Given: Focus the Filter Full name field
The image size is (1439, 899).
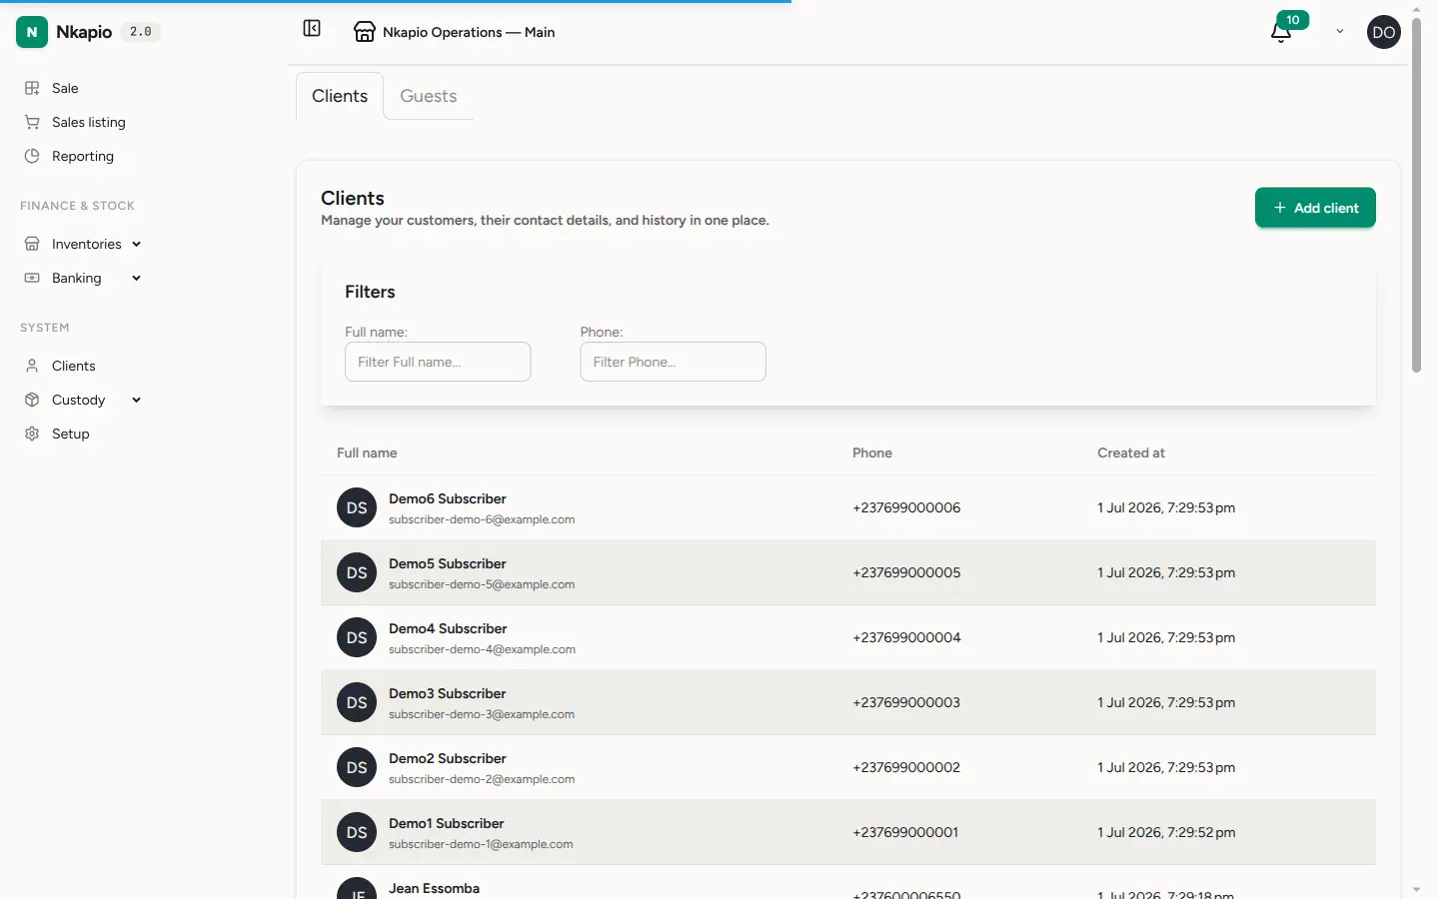Looking at the screenshot, I should [x=438, y=362].
